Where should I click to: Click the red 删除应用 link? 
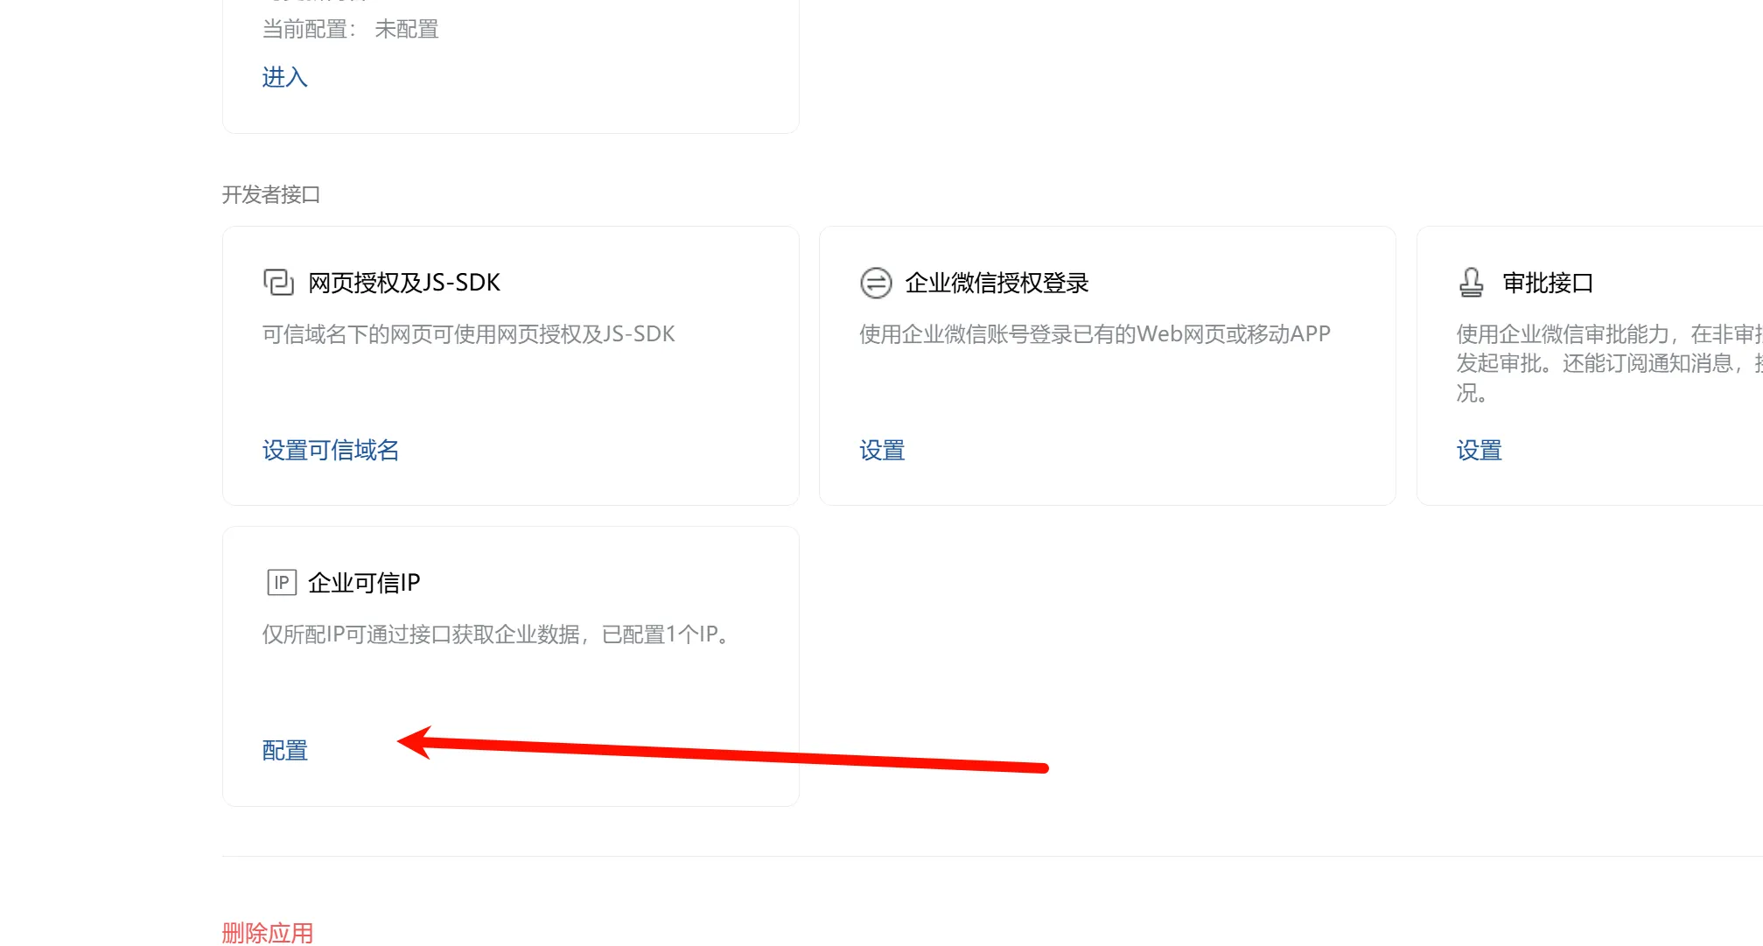click(267, 933)
